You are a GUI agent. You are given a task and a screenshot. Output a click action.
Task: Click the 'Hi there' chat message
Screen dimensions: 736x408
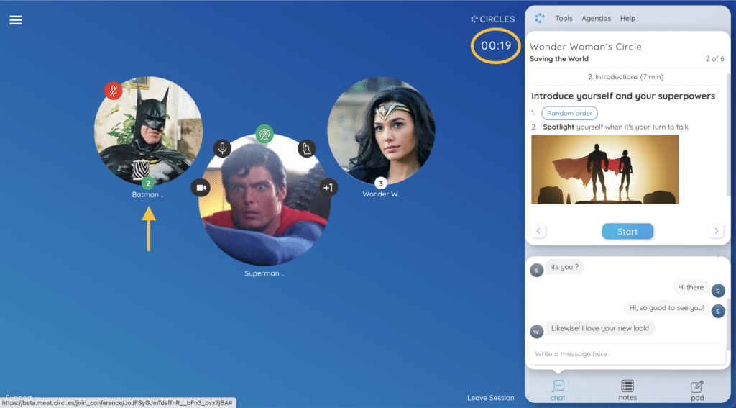click(691, 287)
